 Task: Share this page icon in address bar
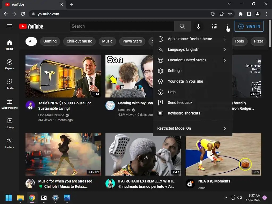[222, 14]
